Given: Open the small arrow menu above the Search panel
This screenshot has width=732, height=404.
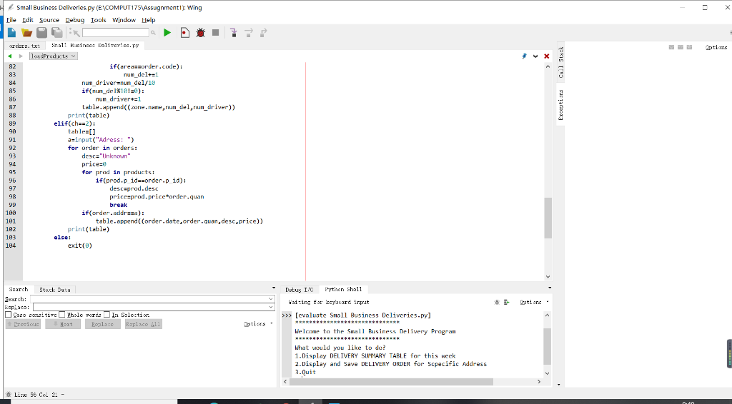Looking at the screenshot, I should pos(274,288).
